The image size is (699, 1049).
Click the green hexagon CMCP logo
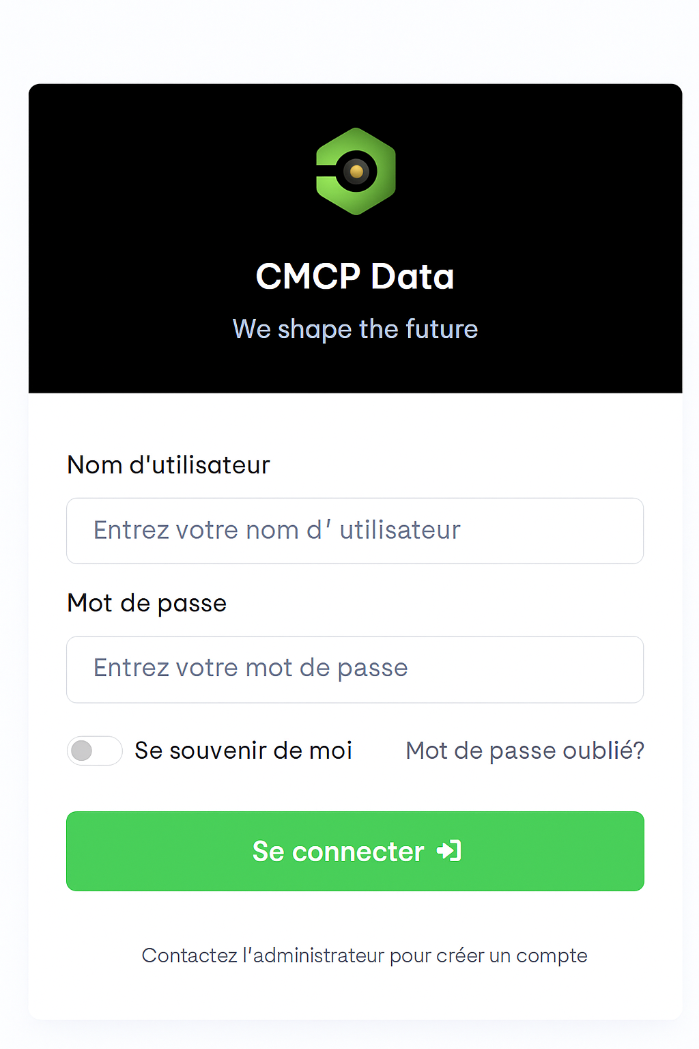[356, 171]
